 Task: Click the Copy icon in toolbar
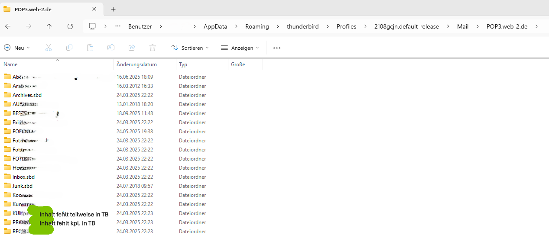(69, 48)
